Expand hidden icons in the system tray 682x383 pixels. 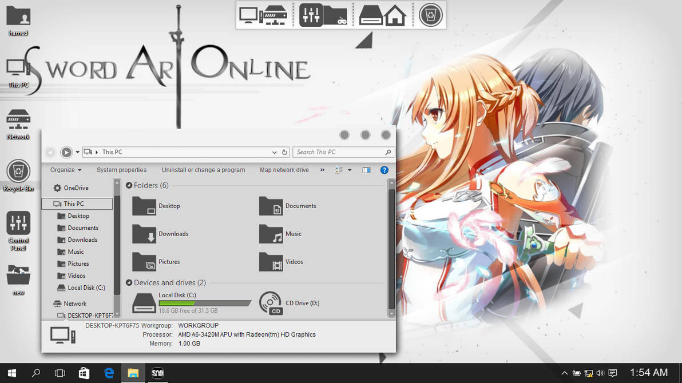(x=564, y=373)
